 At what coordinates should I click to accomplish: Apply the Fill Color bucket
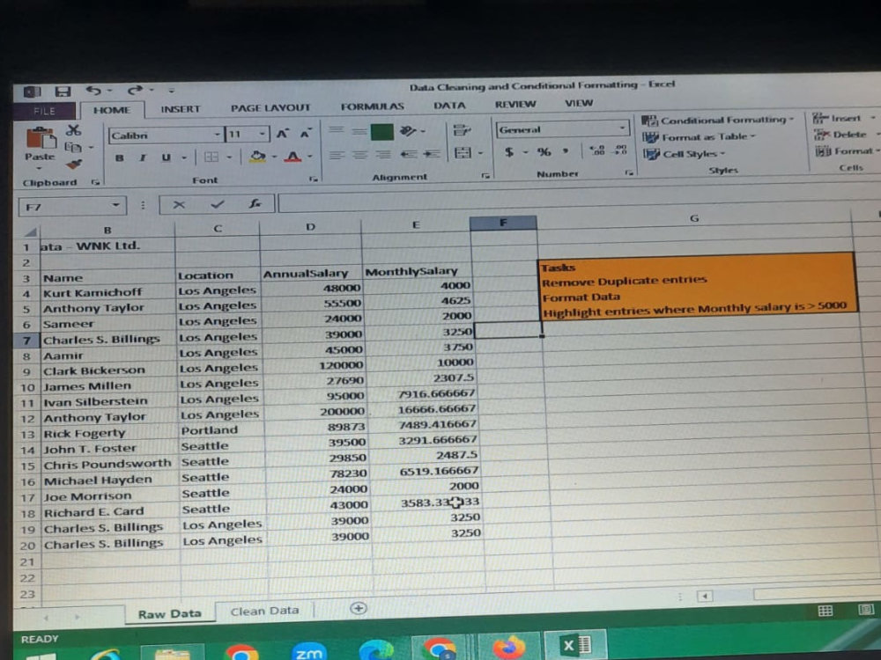coord(258,157)
